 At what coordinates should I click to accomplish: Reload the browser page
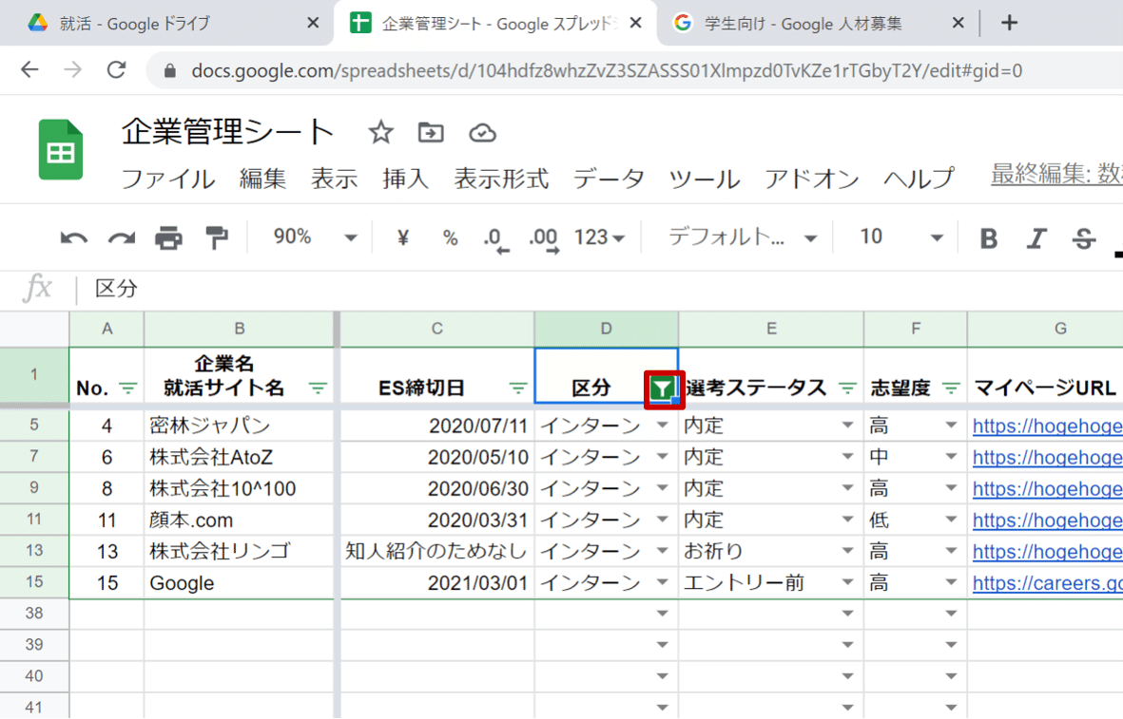coord(116,69)
